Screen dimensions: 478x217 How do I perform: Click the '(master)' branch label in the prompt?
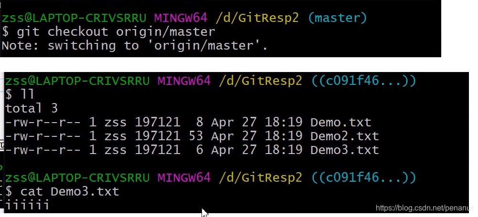click(338, 18)
